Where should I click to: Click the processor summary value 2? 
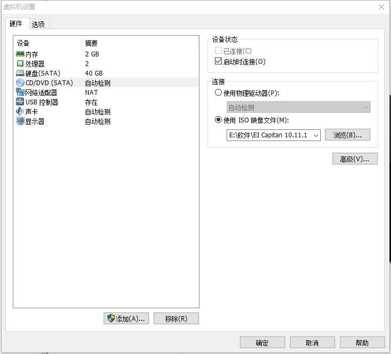[87, 64]
